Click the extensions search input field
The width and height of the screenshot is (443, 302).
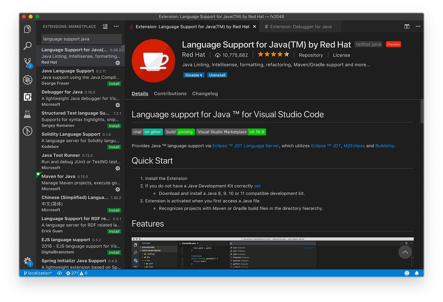tap(80, 39)
